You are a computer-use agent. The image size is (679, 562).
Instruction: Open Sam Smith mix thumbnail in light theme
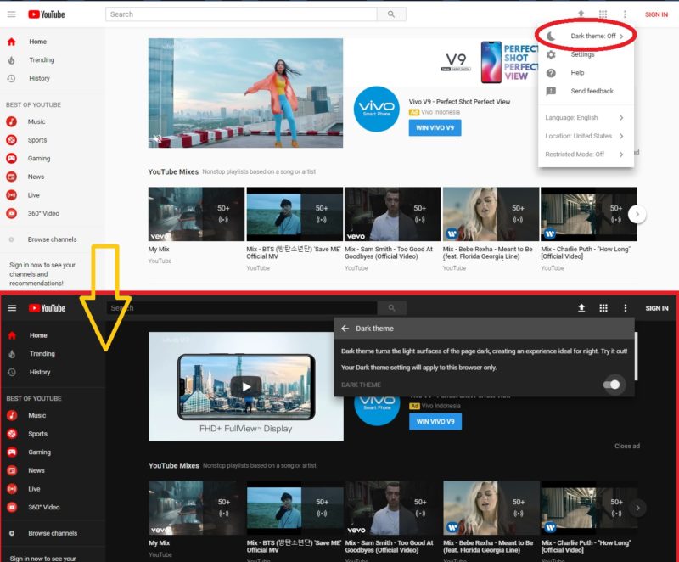pos(393,214)
